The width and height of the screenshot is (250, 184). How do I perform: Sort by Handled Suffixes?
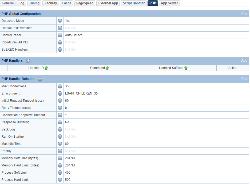coord(173,68)
